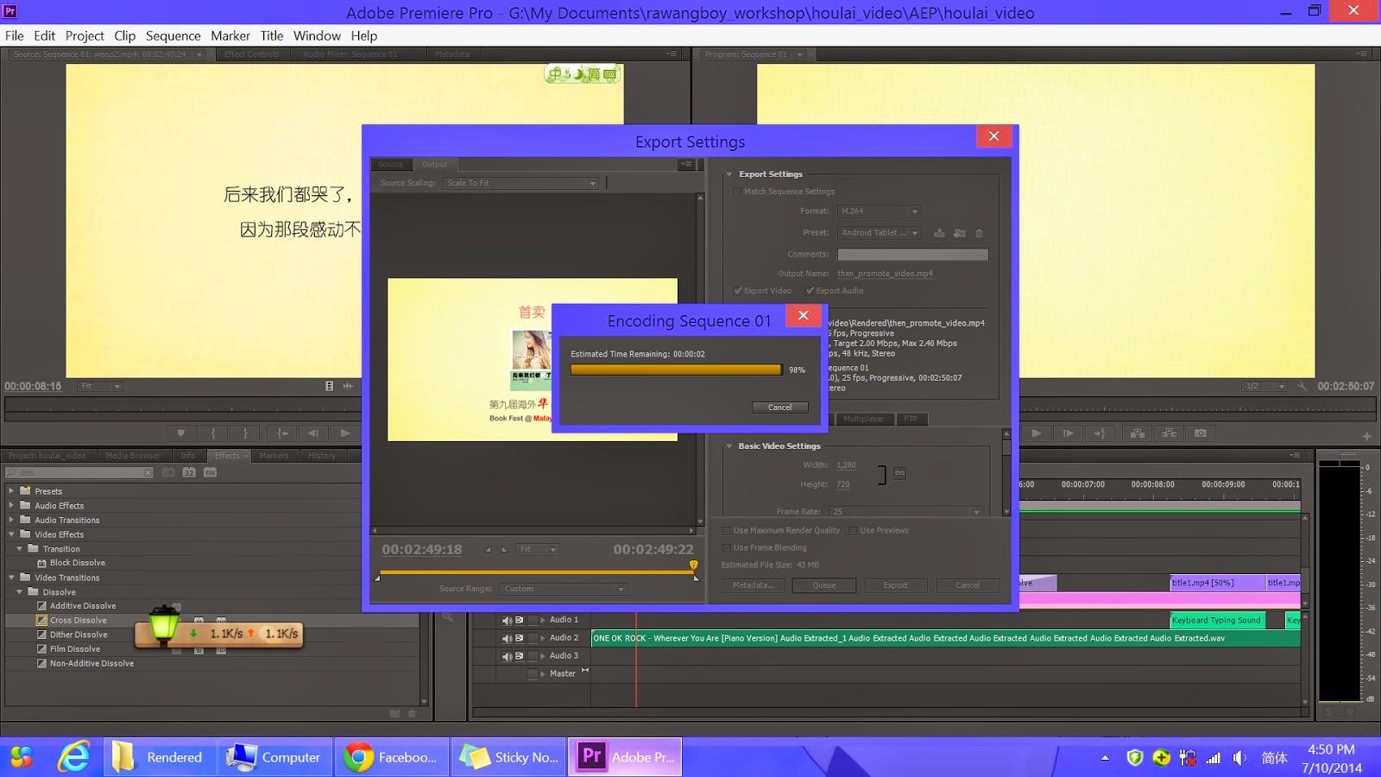1381x777 pixels.
Task: Click the Add Marker icon in Source monitor
Action: (180, 433)
